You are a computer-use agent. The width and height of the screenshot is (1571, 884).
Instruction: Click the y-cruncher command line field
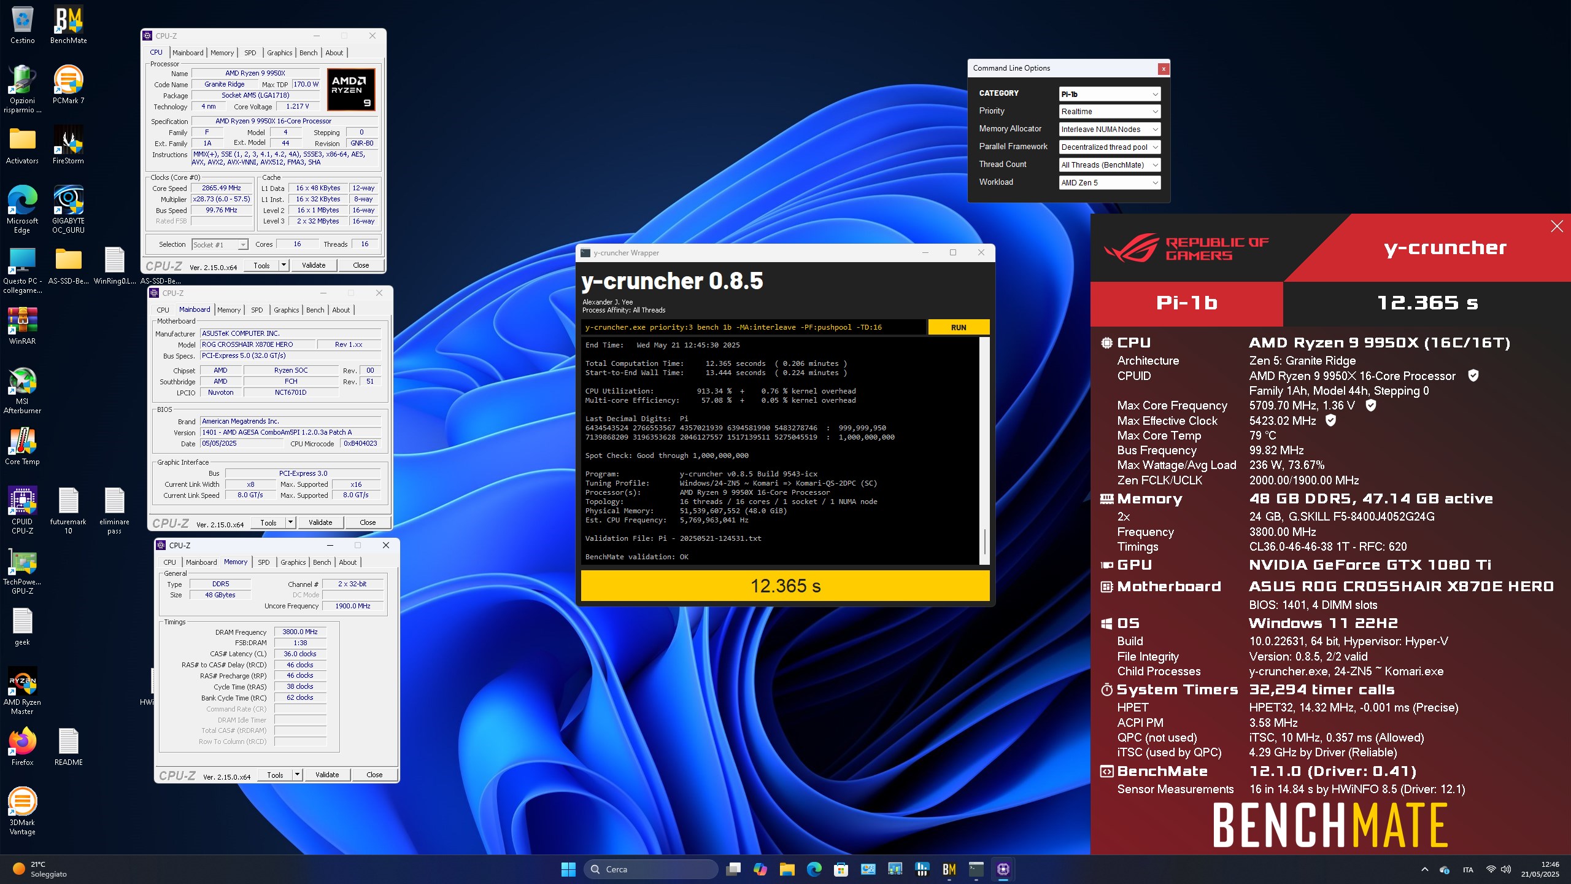[754, 327]
